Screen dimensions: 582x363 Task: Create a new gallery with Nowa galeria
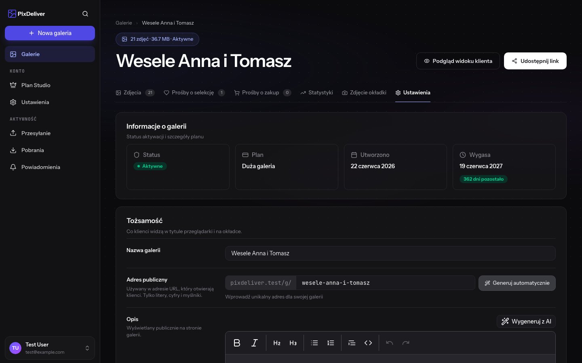(x=50, y=33)
